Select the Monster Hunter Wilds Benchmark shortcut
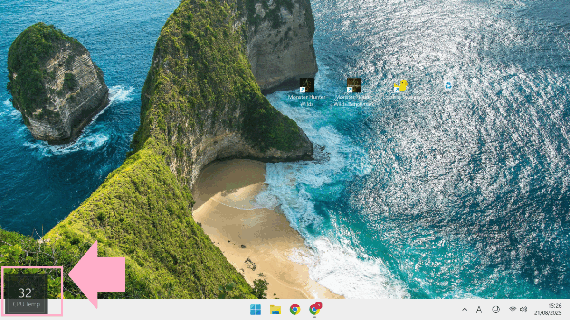The width and height of the screenshot is (570, 320). 353,86
